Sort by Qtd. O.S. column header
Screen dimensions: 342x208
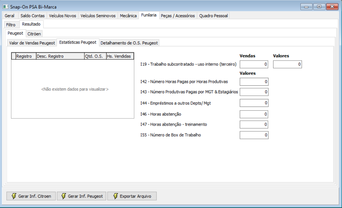tap(95, 56)
